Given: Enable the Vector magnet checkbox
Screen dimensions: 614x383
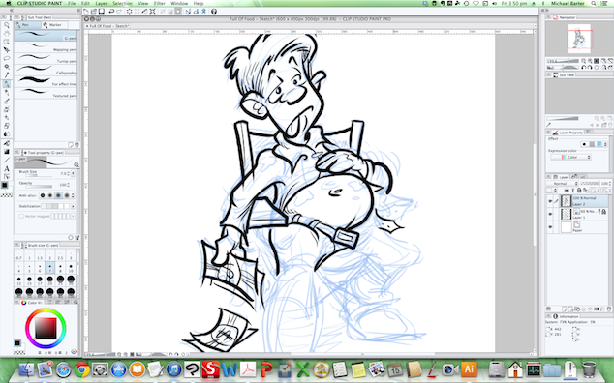Looking at the screenshot, I should [21, 216].
